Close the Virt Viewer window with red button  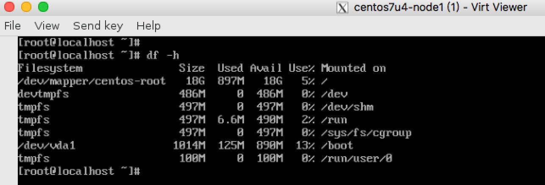[10, 7]
